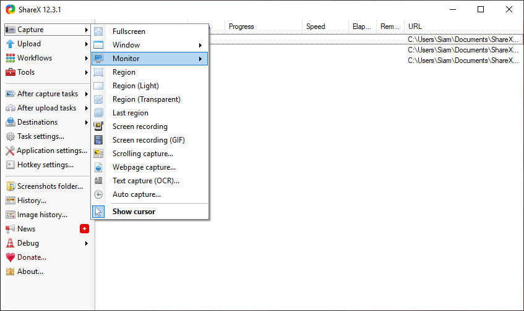Click the Rem... column header

[x=390, y=27]
